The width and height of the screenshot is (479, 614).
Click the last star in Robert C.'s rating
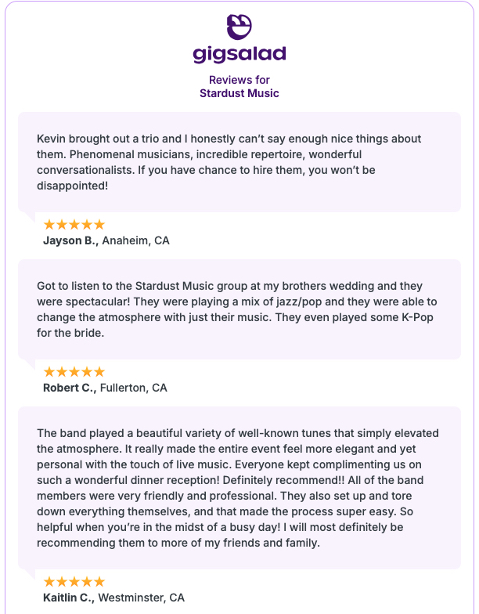[x=99, y=372]
